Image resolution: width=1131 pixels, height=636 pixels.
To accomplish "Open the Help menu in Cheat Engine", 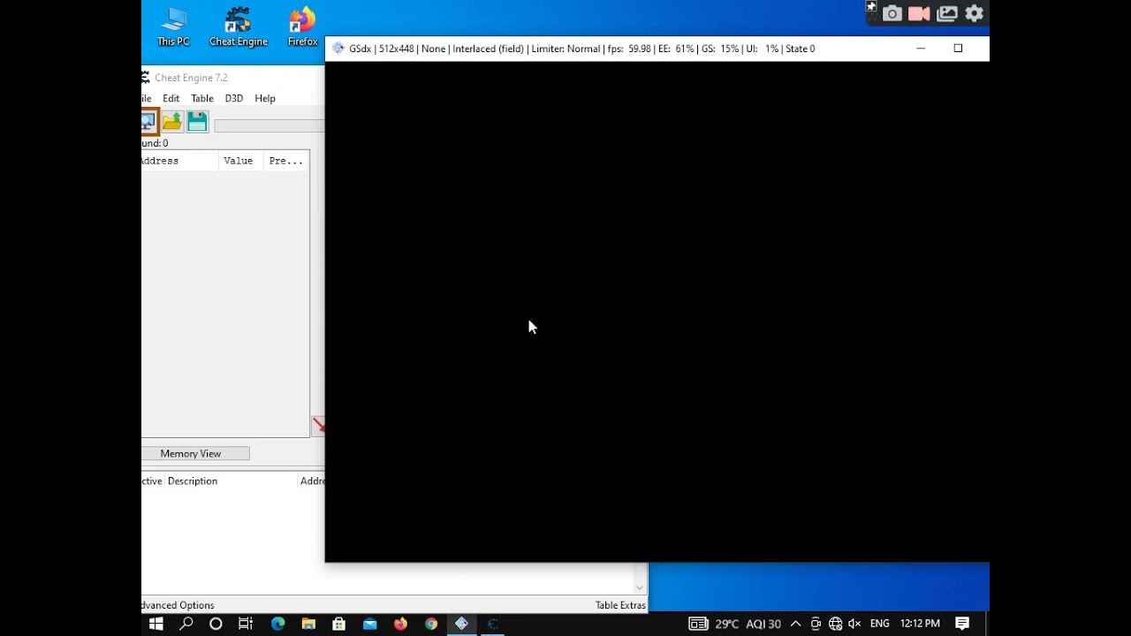I will pos(265,98).
